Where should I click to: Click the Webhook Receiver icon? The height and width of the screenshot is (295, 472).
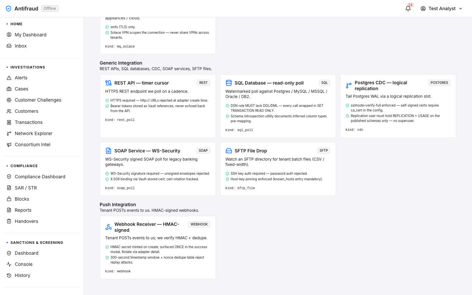108,227
